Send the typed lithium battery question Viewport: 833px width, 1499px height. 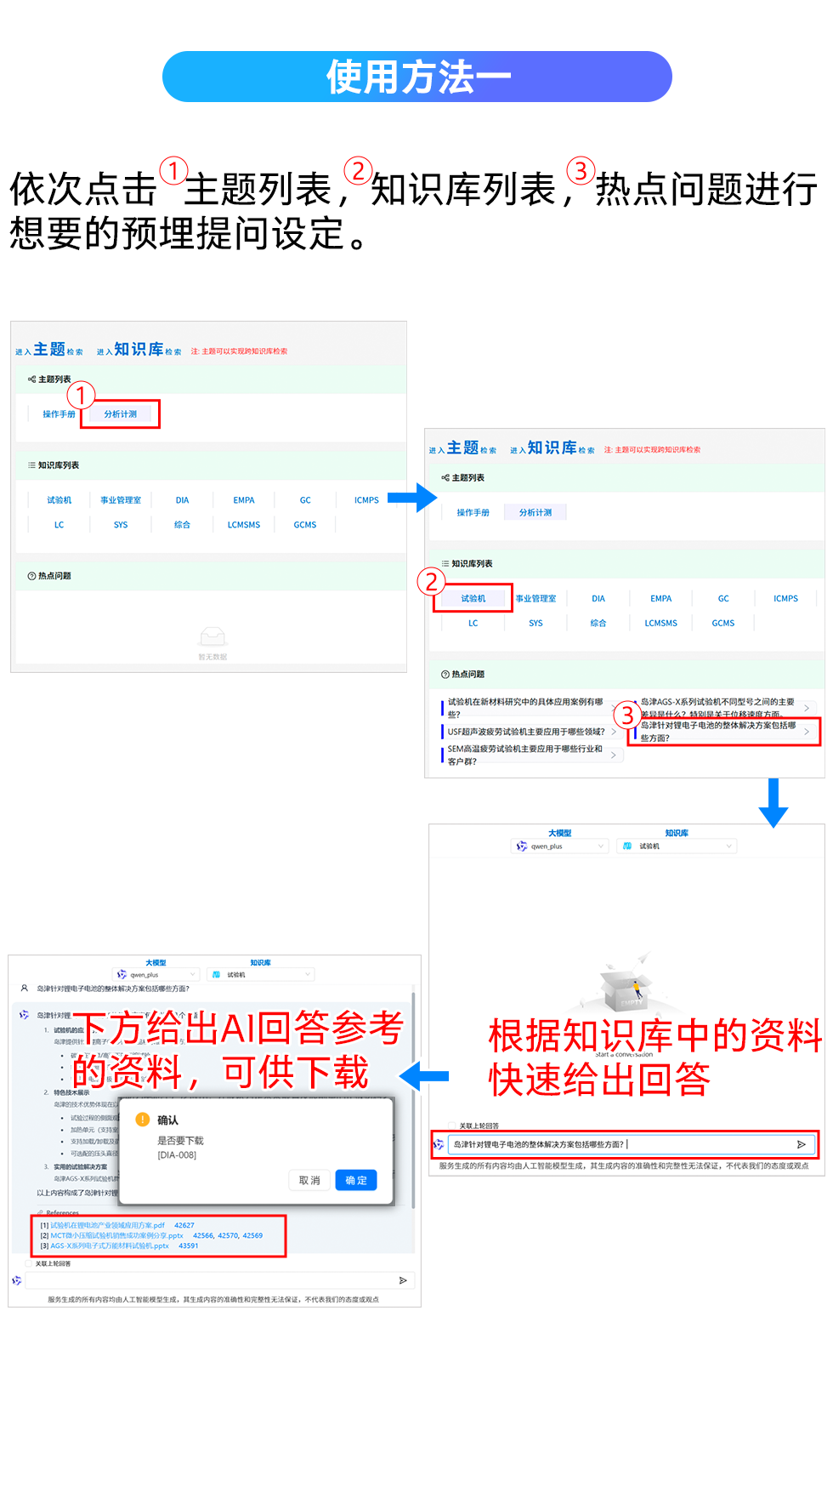(x=801, y=1144)
